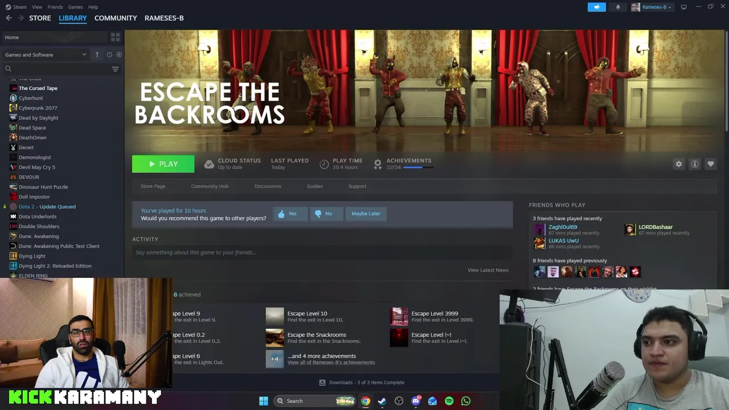Open friend ZaghlOul69 profile

pyautogui.click(x=563, y=227)
